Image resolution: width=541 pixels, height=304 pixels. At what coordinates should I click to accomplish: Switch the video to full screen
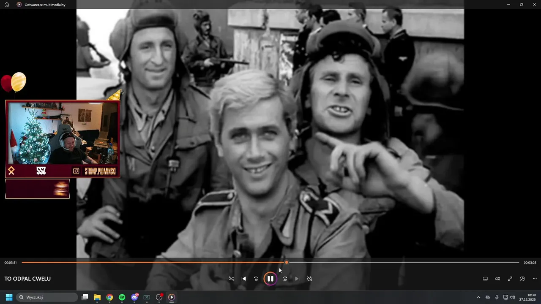[510, 279]
